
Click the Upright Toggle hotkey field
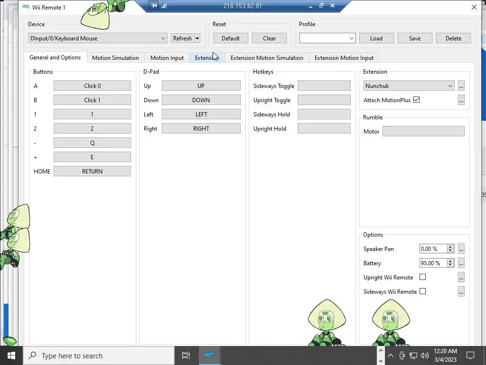(324, 100)
